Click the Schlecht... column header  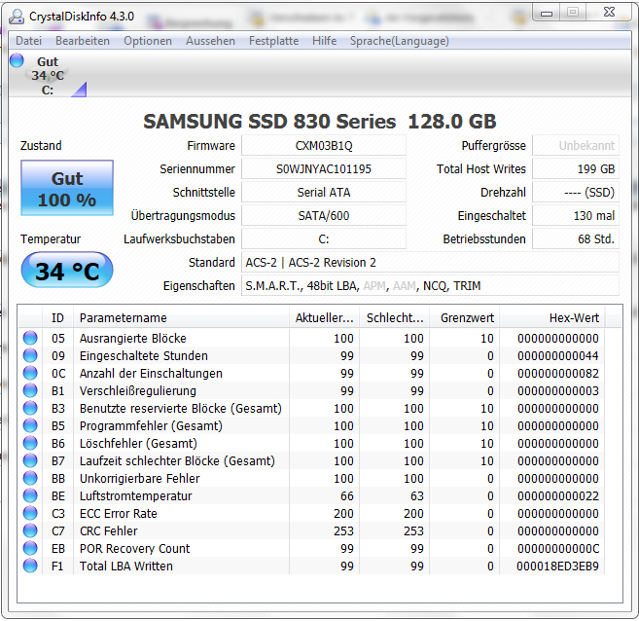[x=394, y=317]
